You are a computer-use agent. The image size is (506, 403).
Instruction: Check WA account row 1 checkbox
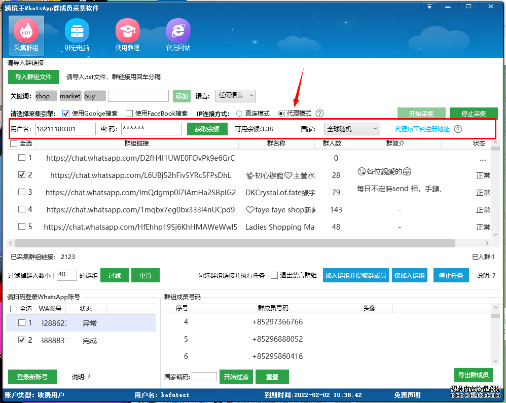coord(22,323)
